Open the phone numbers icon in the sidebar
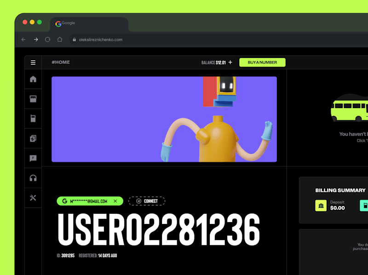The height and width of the screenshot is (275, 368). coord(33,119)
